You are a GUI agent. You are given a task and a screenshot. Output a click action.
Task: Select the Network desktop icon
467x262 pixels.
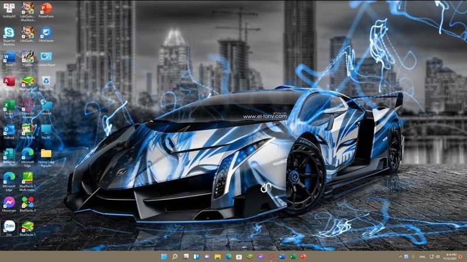click(46, 107)
